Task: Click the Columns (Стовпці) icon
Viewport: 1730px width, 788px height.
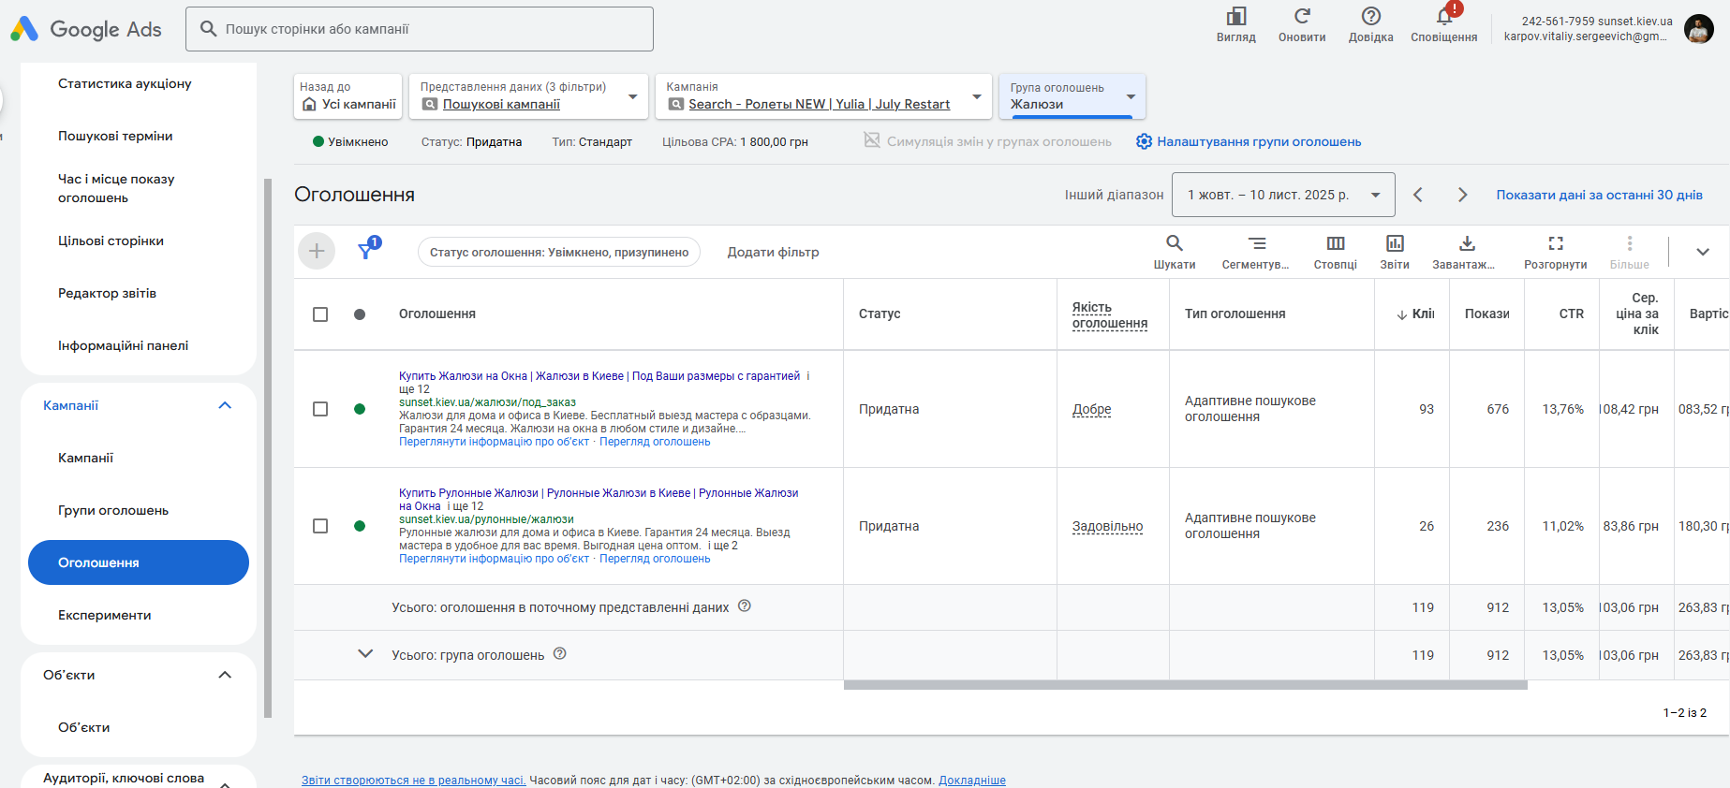Action: (1335, 244)
